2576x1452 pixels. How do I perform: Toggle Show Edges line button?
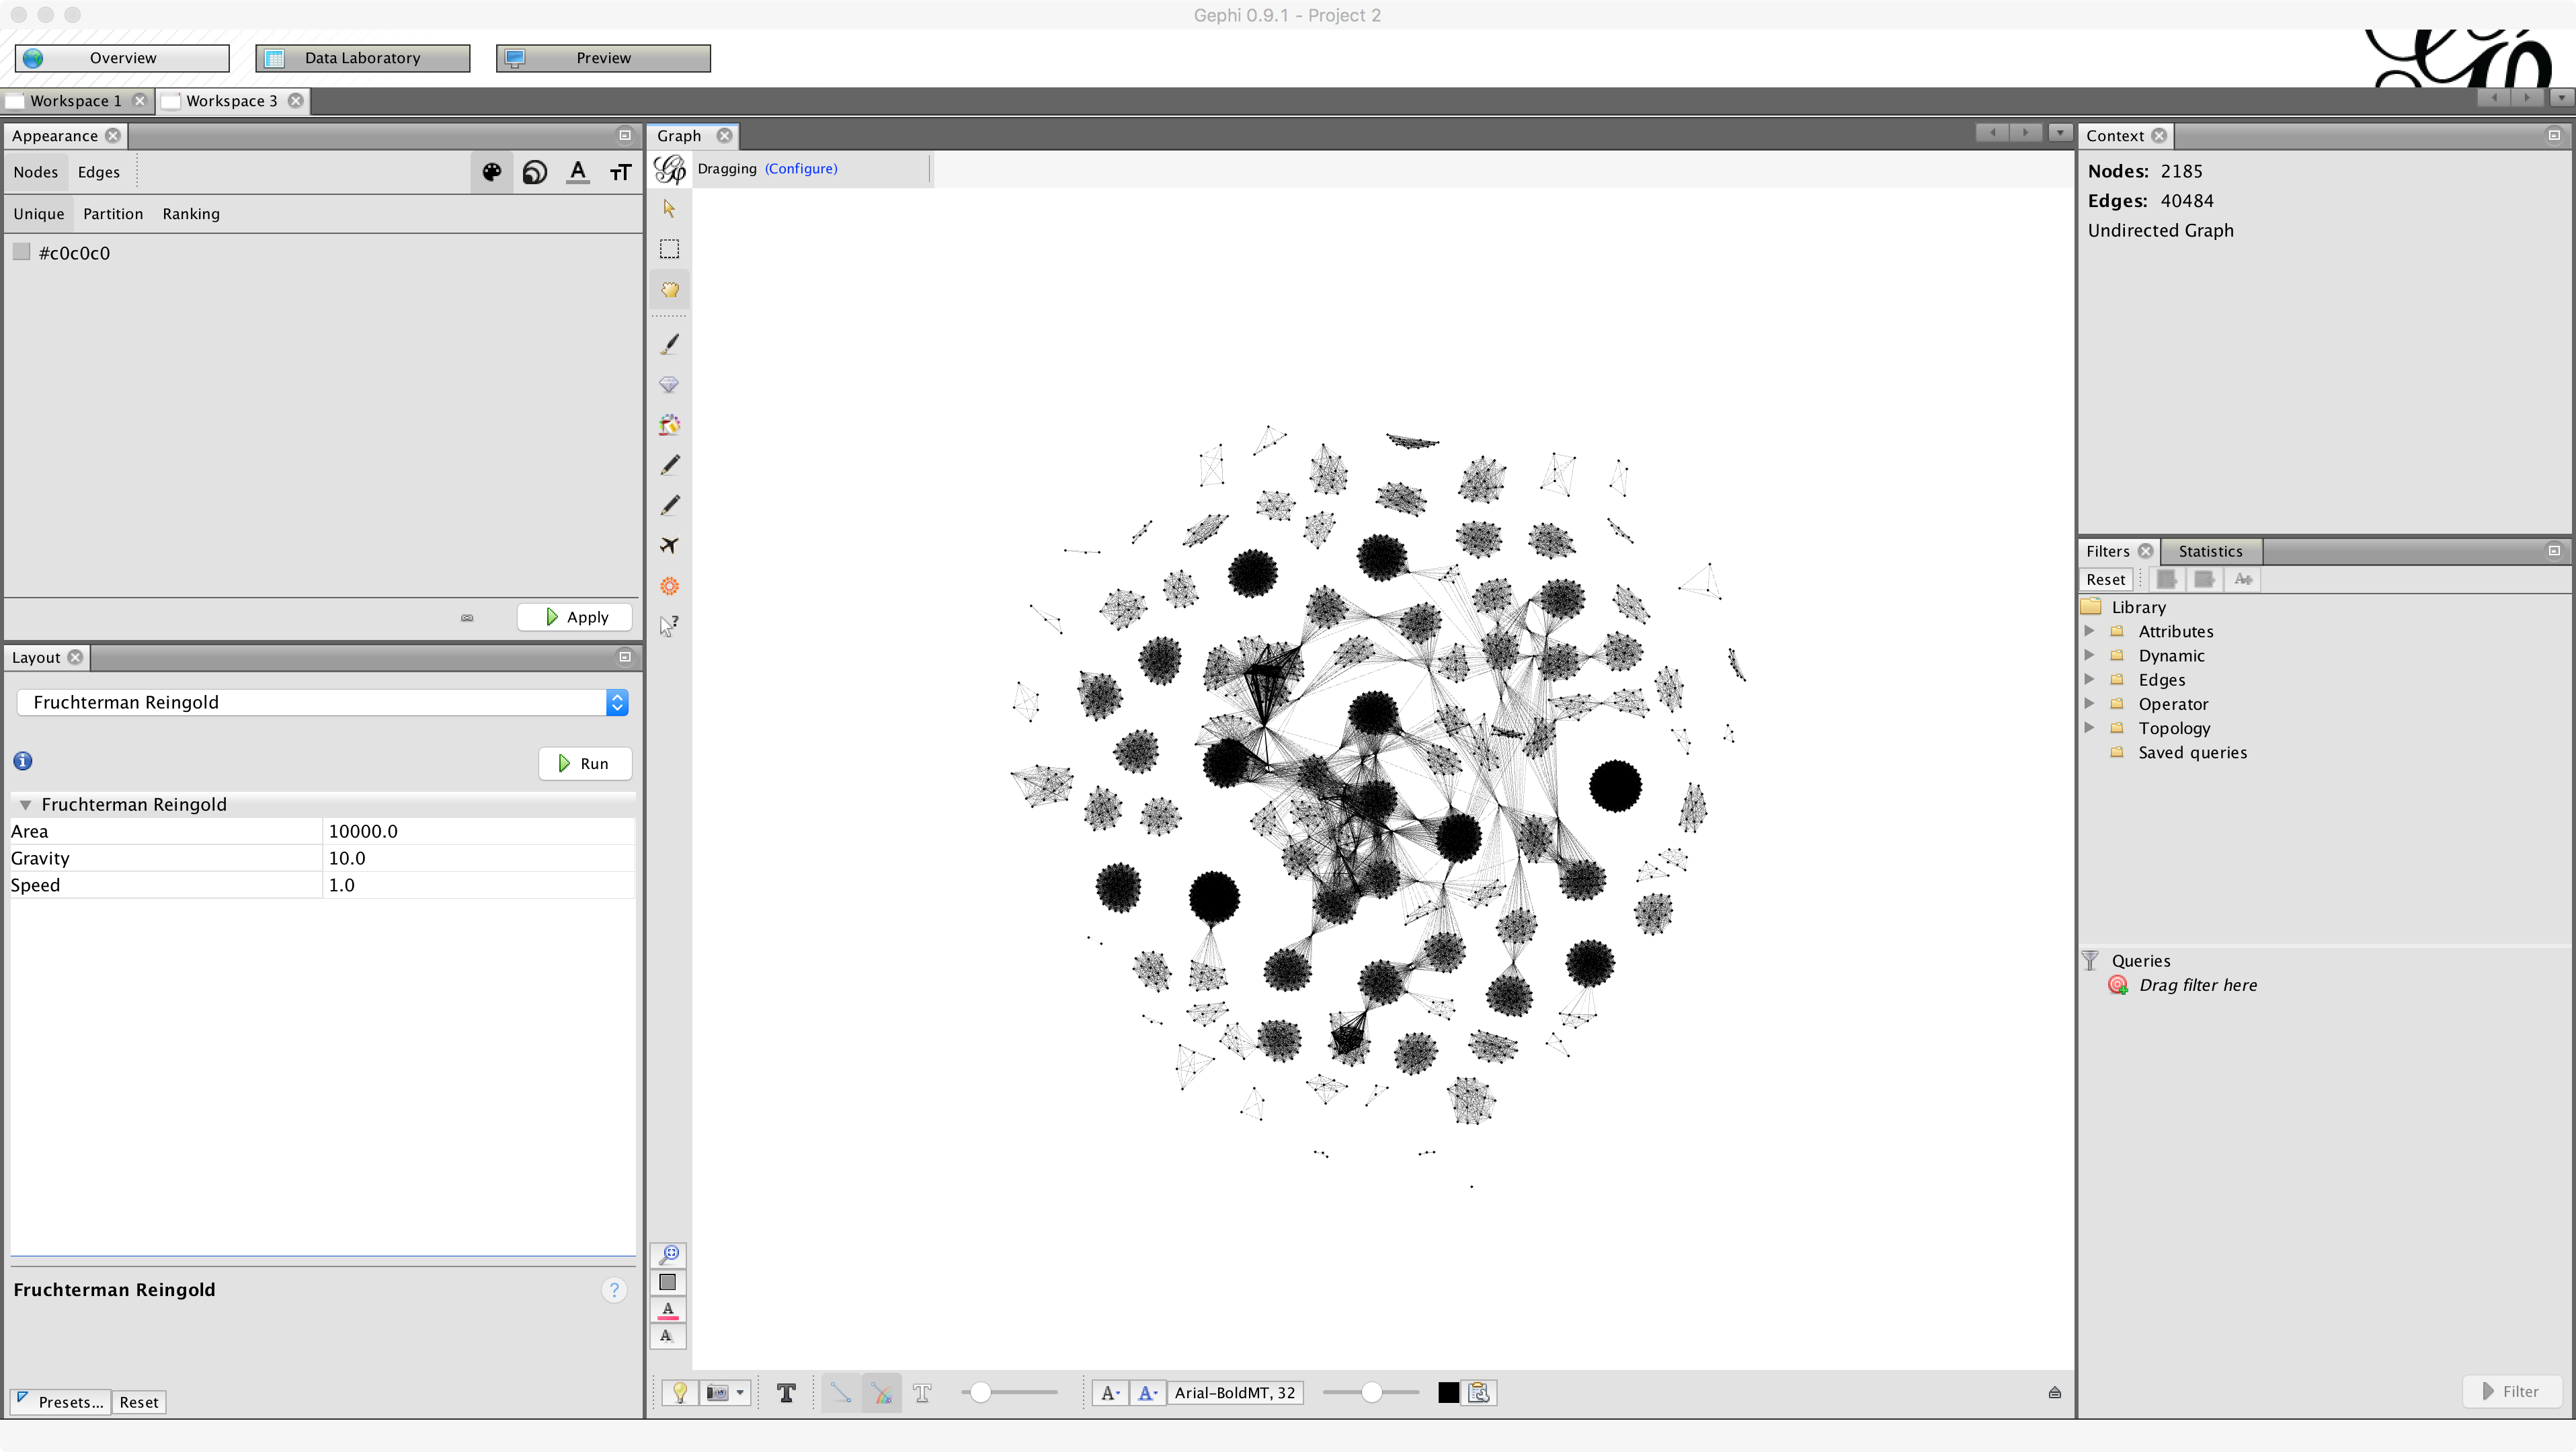click(x=840, y=1392)
